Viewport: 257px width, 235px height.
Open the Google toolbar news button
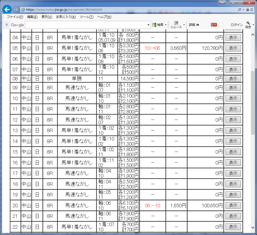click(176, 25)
